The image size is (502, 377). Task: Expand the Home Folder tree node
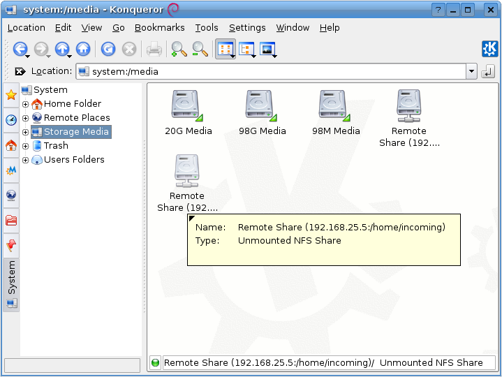pyautogui.click(x=26, y=104)
